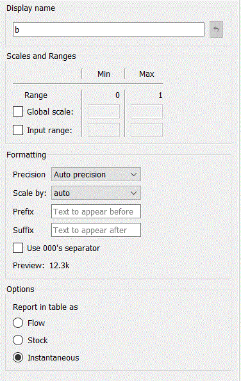
Task: Click the Global scale Max field
Action: tap(147, 111)
